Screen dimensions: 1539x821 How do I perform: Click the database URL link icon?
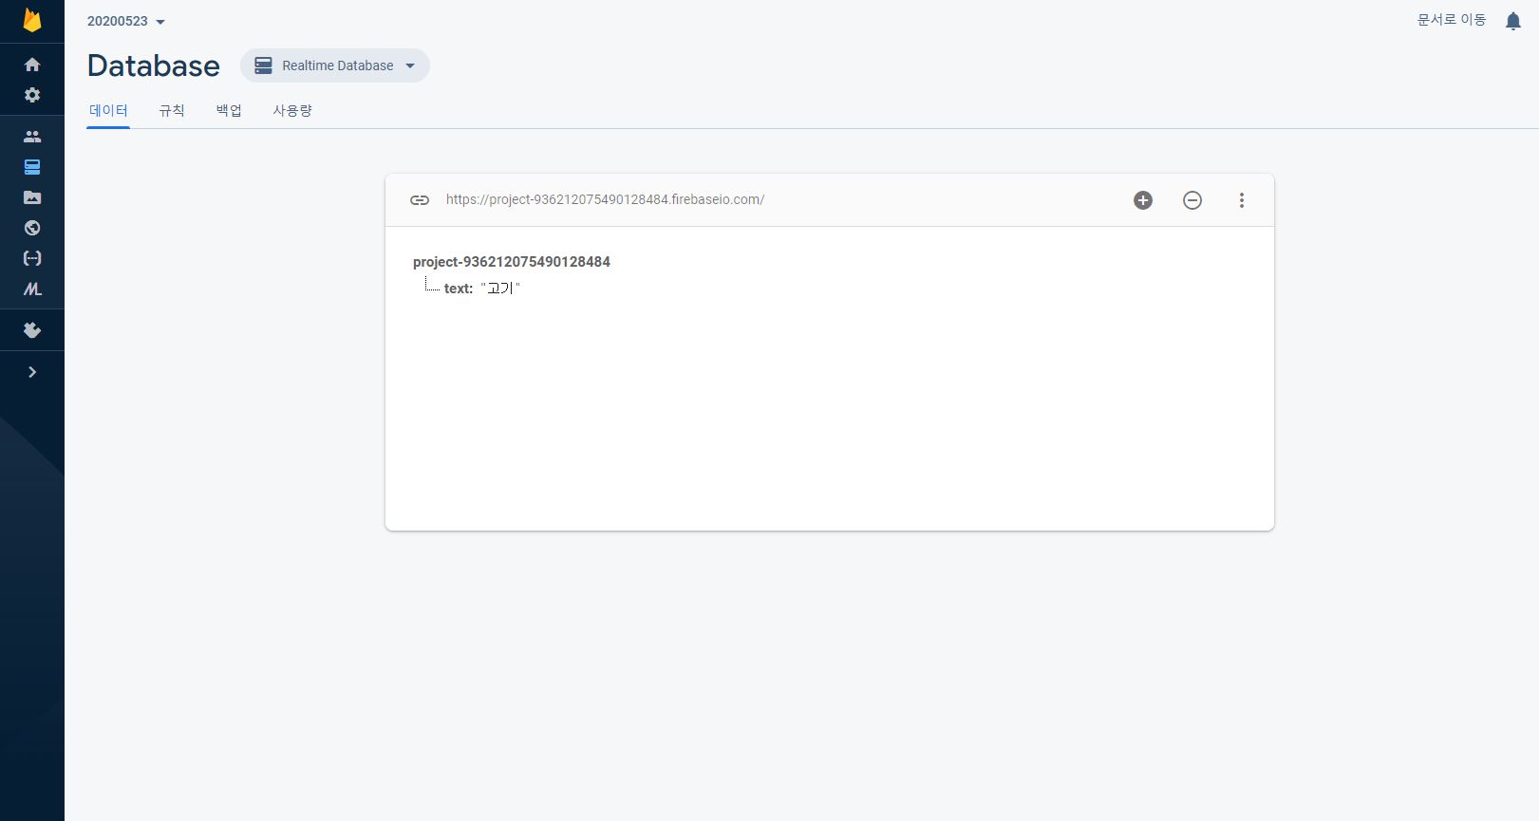click(420, 199)
